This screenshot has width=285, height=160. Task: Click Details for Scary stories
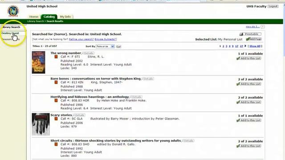point(79,115)
